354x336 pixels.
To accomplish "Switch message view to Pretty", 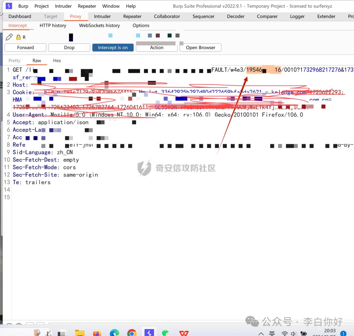I will coord(14,61).
